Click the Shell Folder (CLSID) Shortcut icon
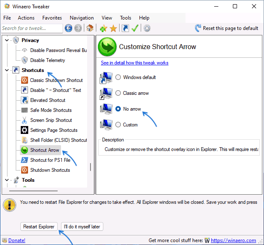This screenshot has width=264, height=245. click(24, 140)
